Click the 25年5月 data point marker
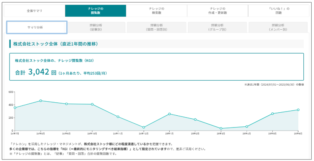This screenshot has height=161, width=314. (x=272, y=113)
